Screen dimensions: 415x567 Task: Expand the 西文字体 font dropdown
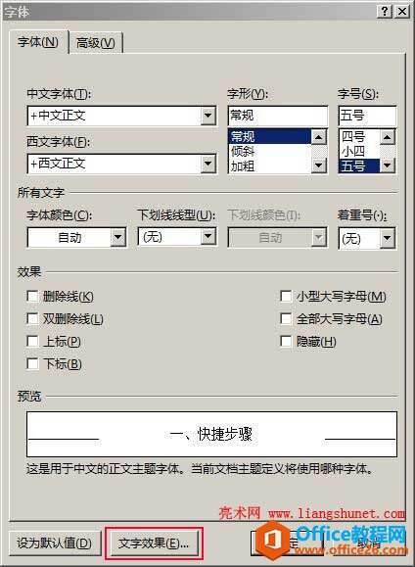207,164
